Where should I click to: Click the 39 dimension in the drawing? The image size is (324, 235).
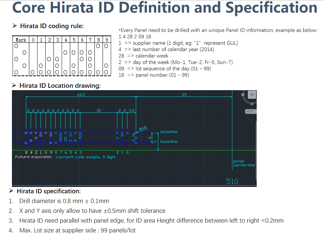point(184,94)
